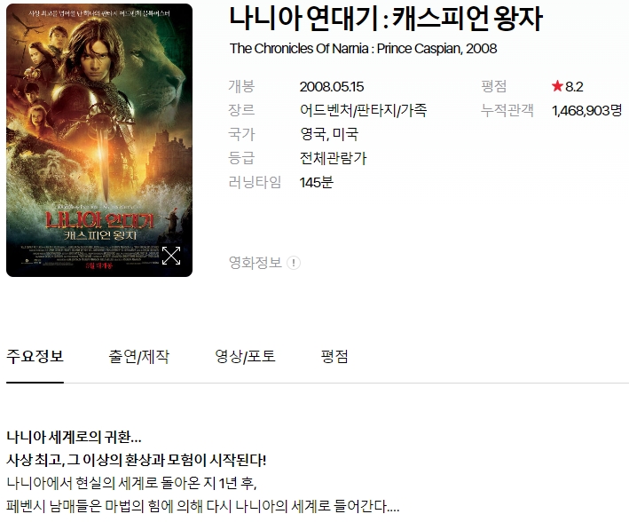This screenshot has height=522, width=629.
Task: Open the 출연/제작 tab
Action: click(138, 357)
